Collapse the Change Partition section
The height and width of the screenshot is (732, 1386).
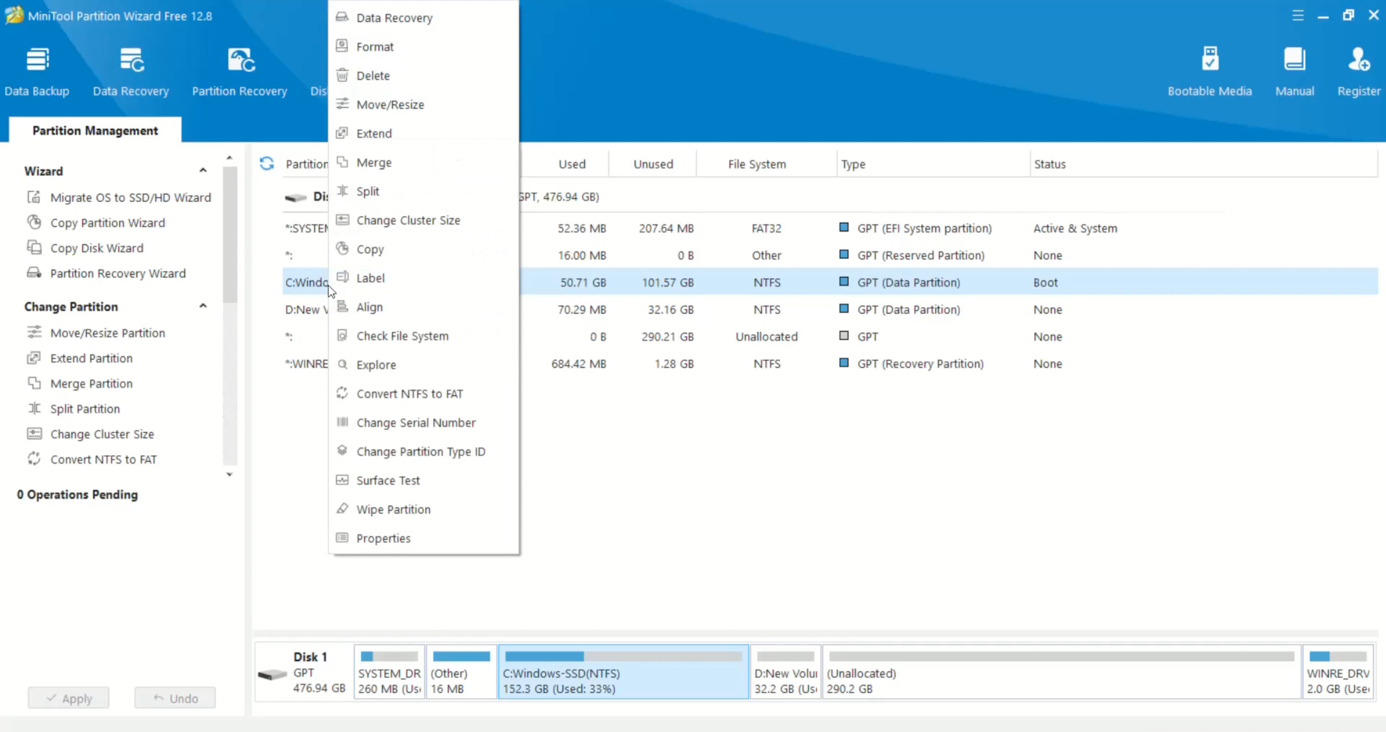(203, 306)
